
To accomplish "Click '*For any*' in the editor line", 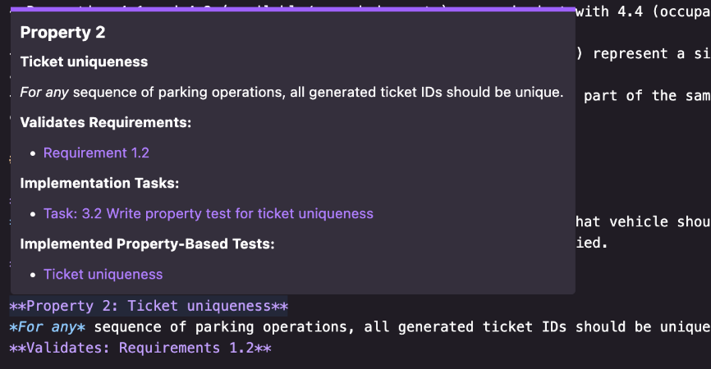I will [49, 327].
